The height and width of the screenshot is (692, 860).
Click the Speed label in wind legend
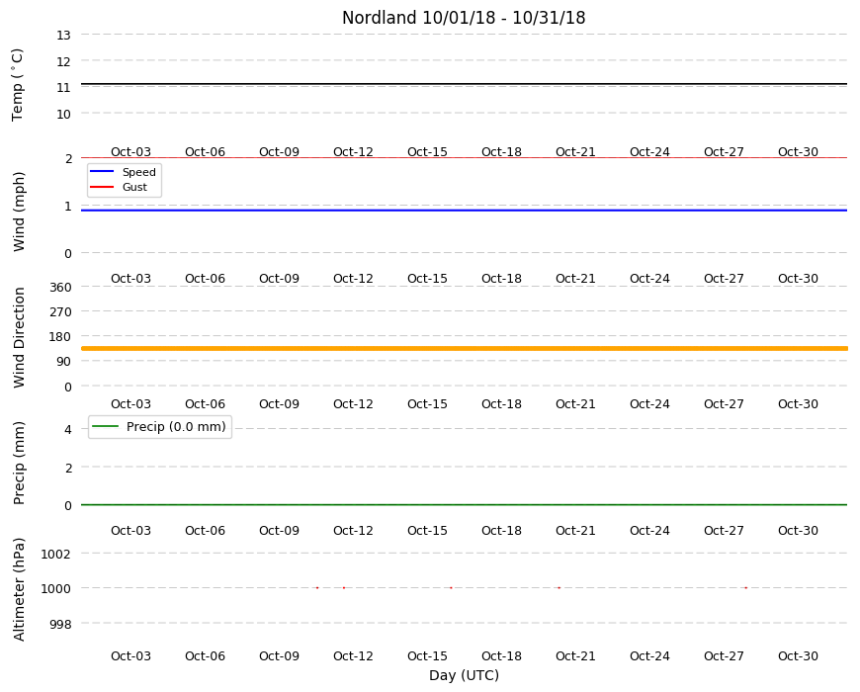tap(139, 172)
